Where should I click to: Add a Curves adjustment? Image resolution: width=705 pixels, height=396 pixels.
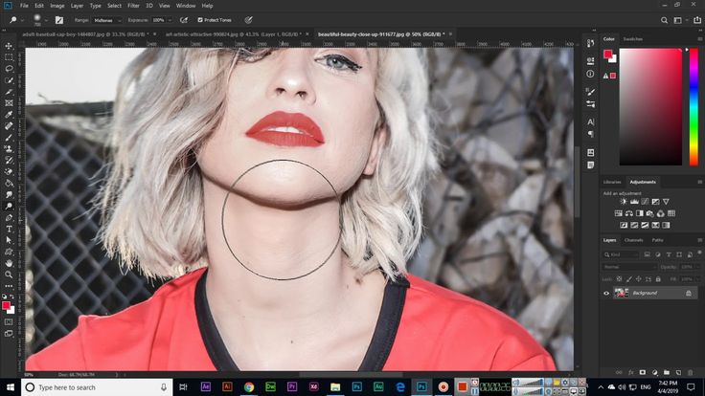pyautogui.click(x=646, y=202)
